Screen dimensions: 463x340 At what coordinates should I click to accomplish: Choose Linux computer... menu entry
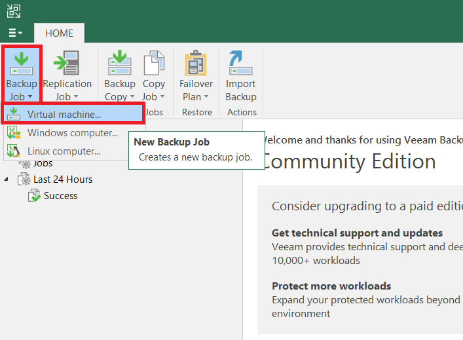pyautogui.click(x=64, y=151)
